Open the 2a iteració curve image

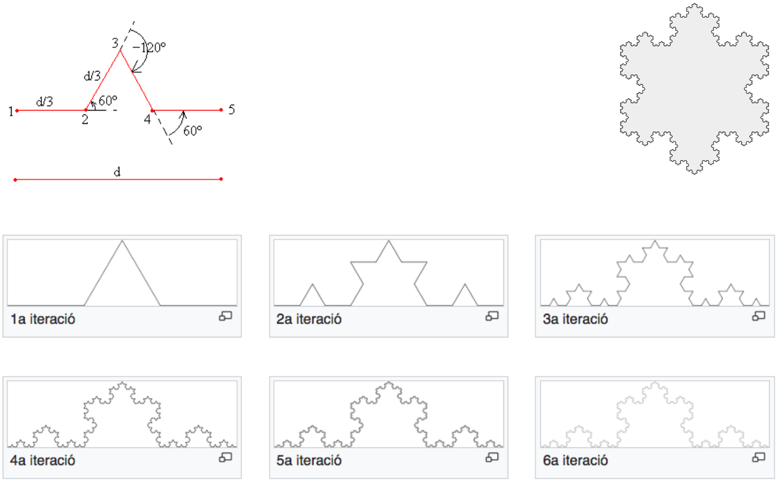[x=388, y=272]
